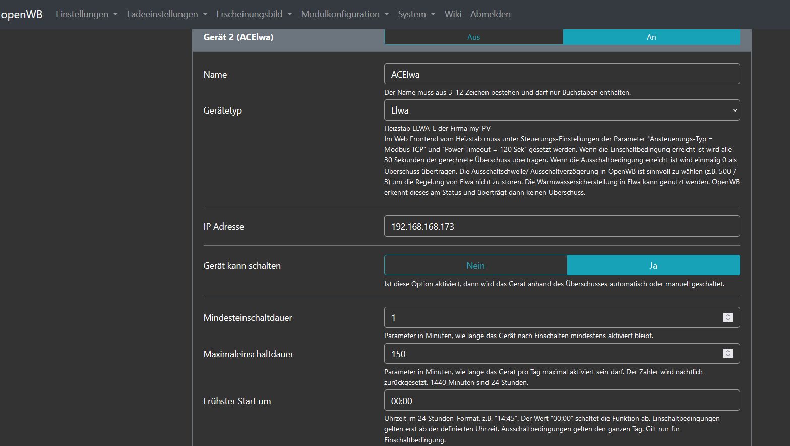Expand the Ladeeinstellungen menu
The image size is (790, 446).
[166, 14]
